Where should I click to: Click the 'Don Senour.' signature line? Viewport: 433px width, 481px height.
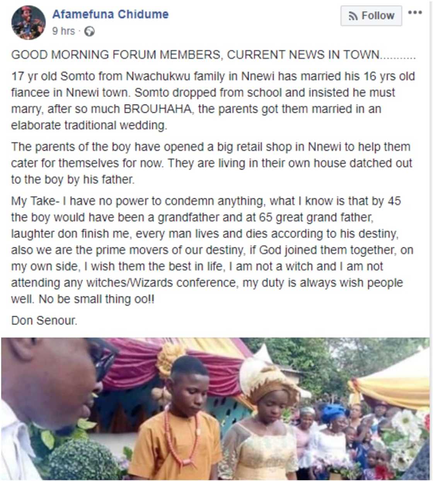pos(44,321)
